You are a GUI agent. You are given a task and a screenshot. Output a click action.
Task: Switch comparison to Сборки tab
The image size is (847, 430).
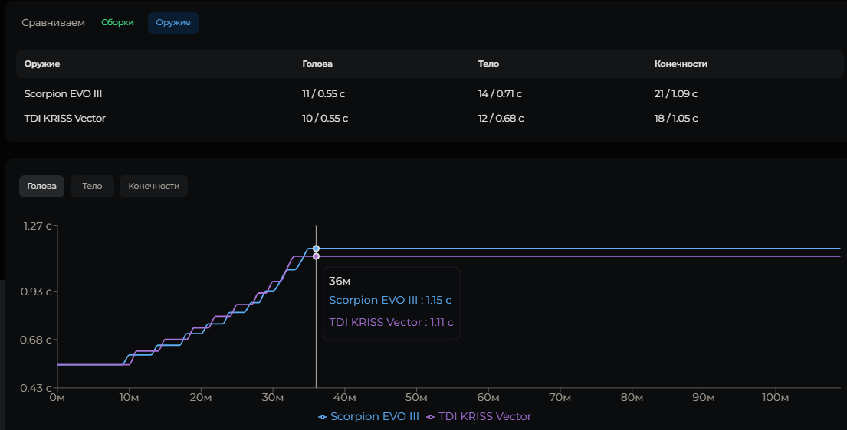point(117,23)
